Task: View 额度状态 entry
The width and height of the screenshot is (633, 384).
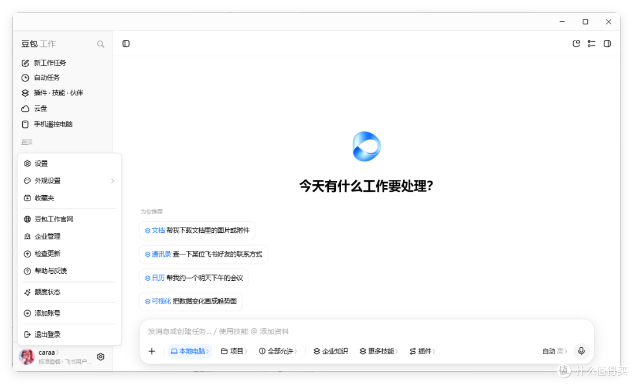Action: point(69,293)
